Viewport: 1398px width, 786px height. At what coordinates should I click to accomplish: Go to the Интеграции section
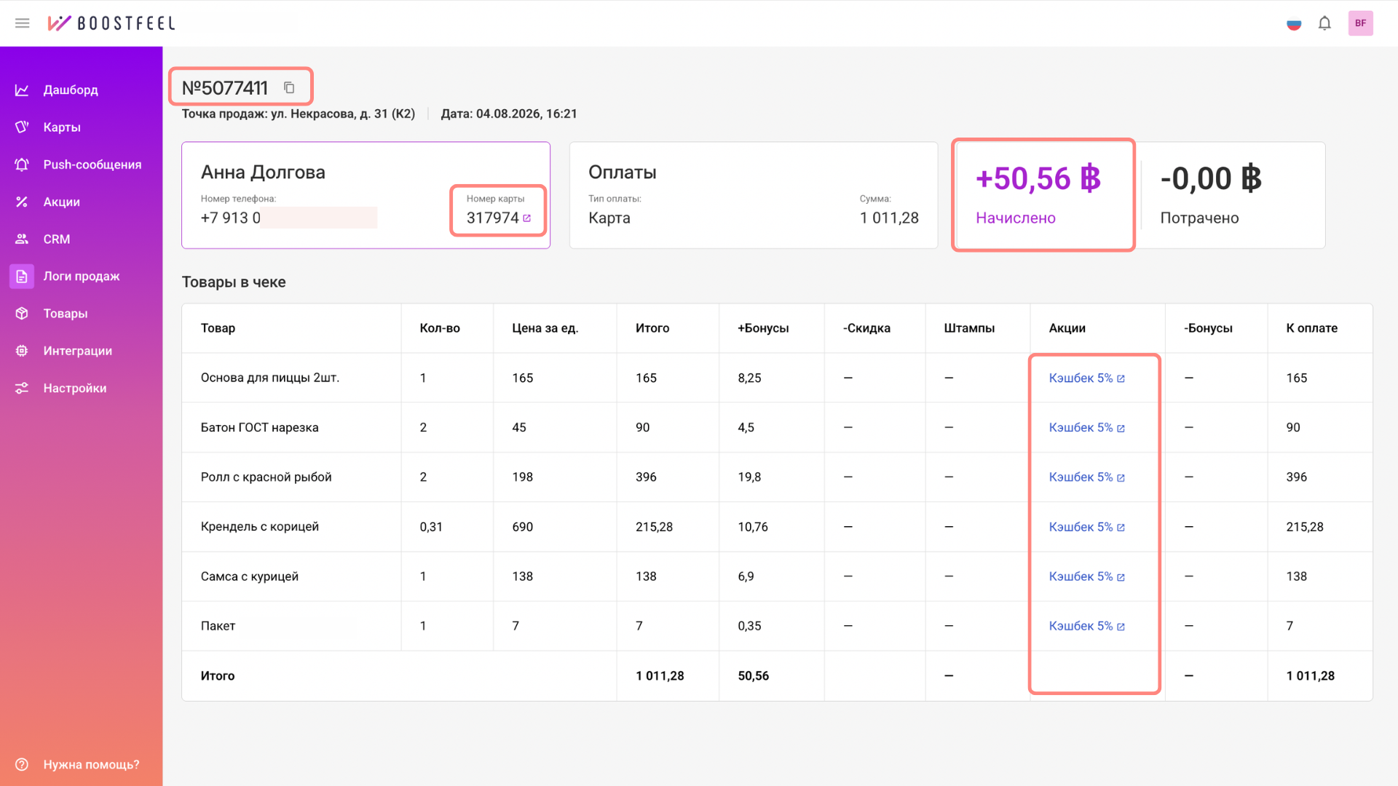[x=78, y=351]
